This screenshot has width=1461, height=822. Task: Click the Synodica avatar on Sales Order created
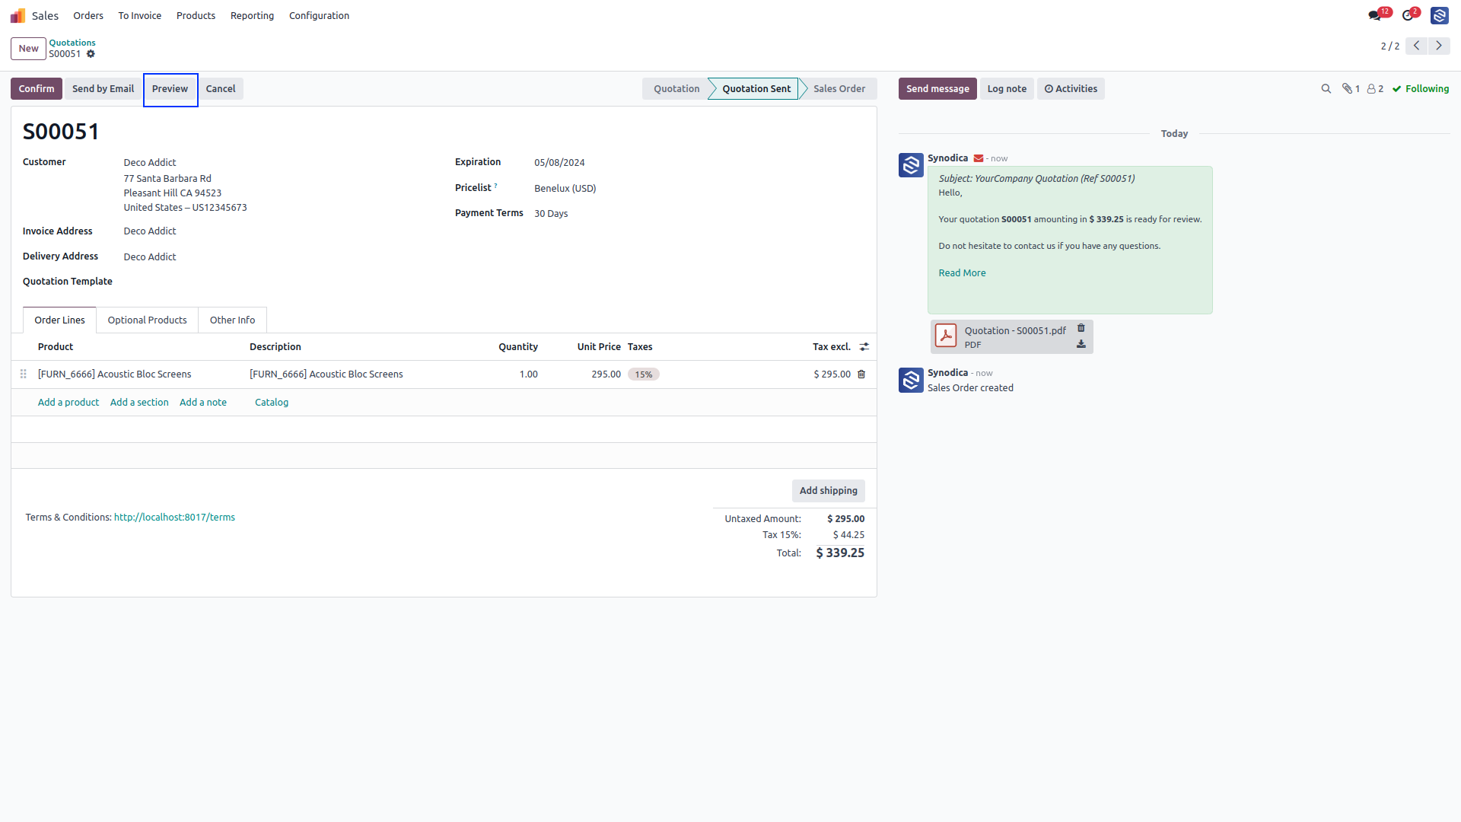point(911,380)
